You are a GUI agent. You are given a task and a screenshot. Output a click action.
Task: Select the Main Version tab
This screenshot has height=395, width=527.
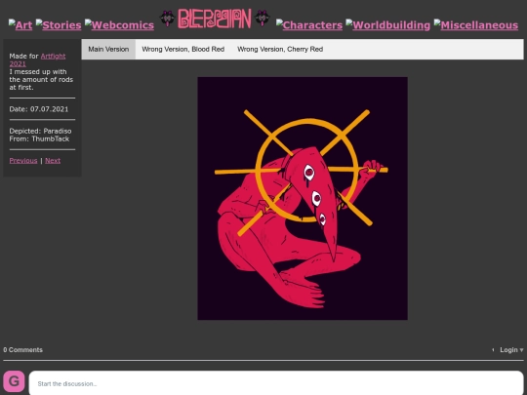108,49
